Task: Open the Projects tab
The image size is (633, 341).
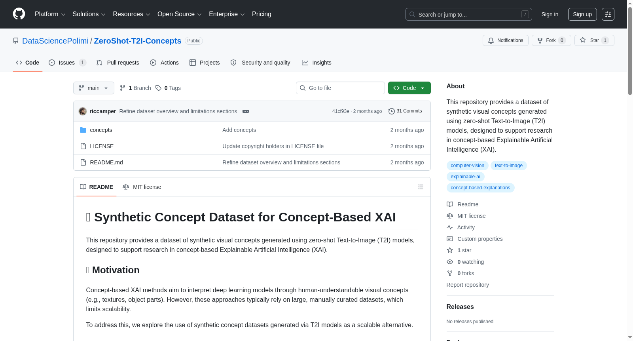Action: [205, 63]
